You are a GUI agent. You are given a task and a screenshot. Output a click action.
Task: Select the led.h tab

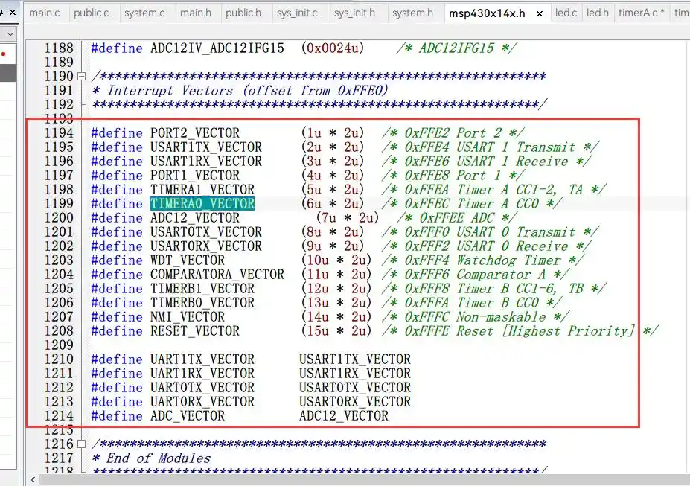(597, 13)
